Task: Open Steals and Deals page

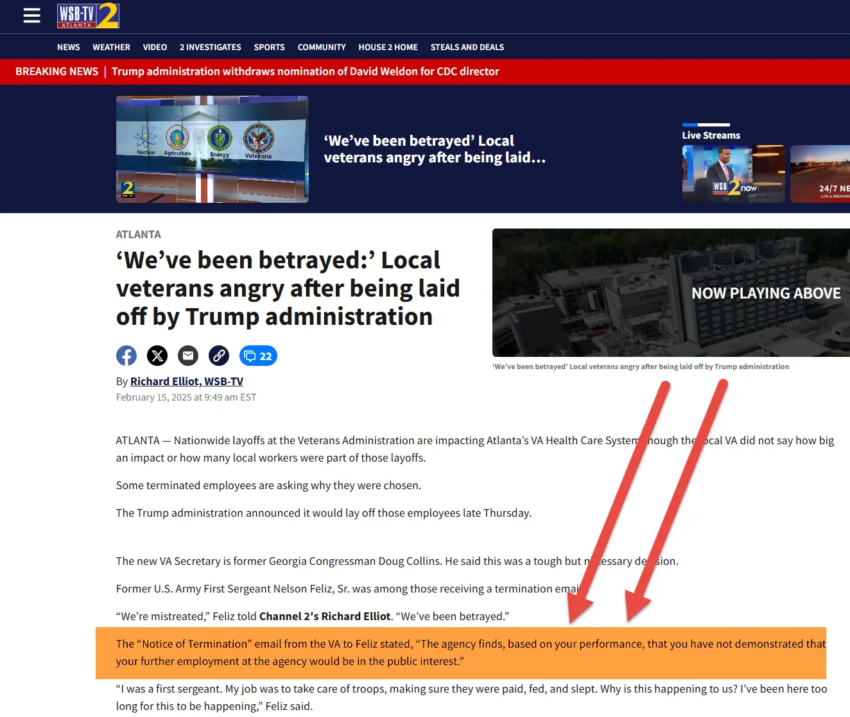Action: 467,47
